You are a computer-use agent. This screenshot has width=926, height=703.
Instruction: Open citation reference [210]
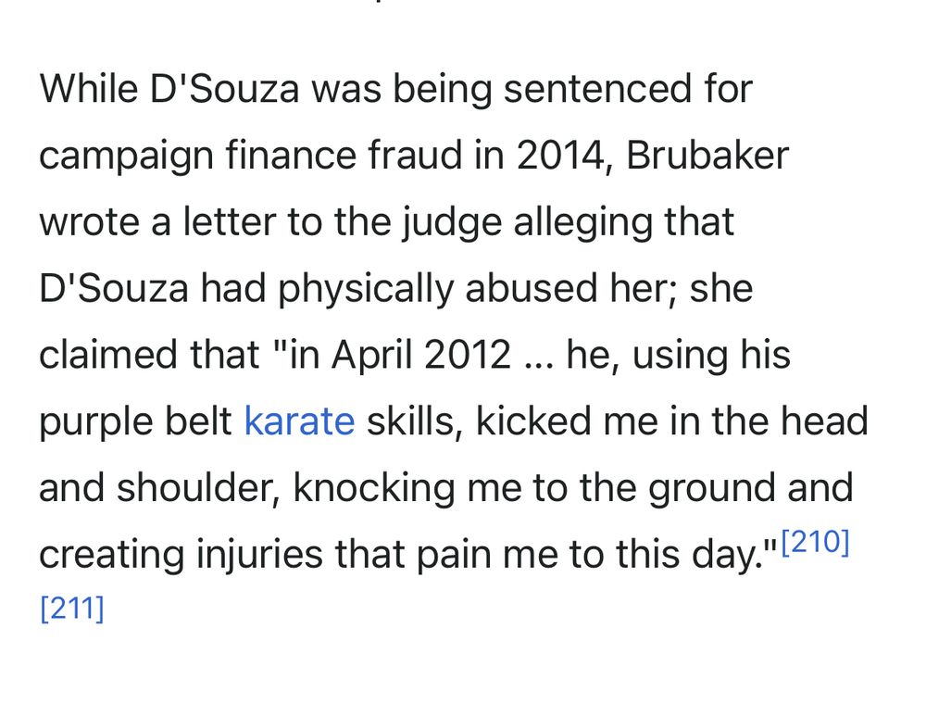click(815, 544)
